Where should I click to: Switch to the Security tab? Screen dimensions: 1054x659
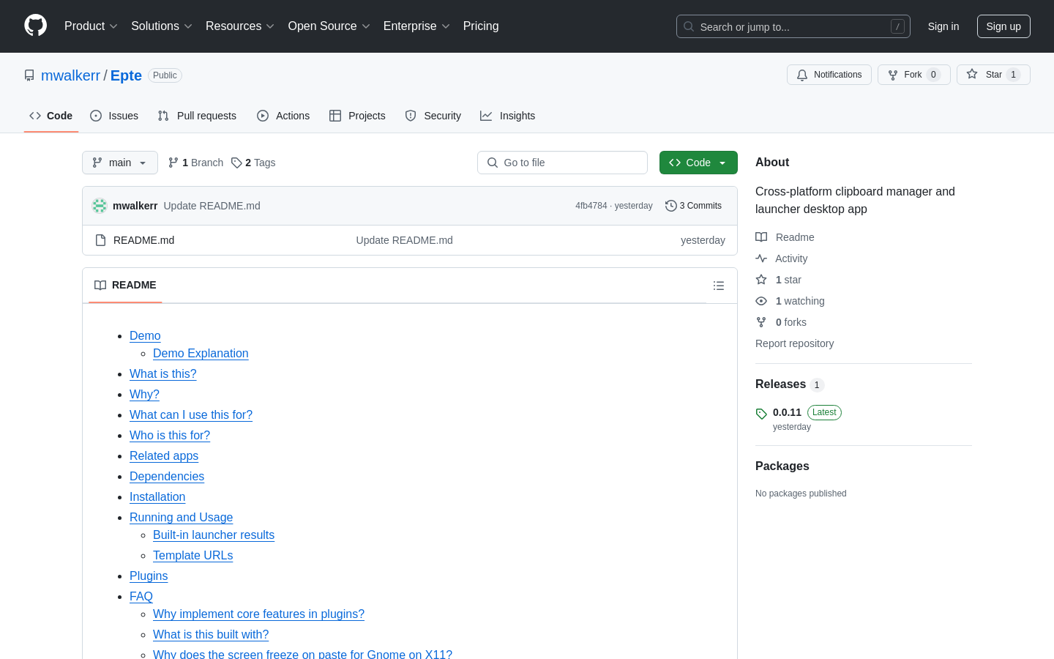point(433,116)
